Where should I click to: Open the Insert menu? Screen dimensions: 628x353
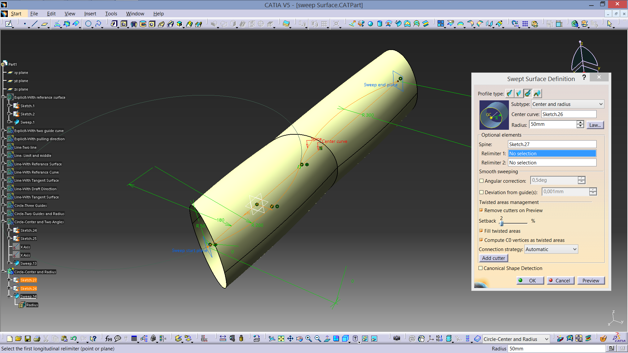90,13
